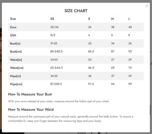Click the SIZE CHART title
Image resolution: width=152 pixels, height=134 pixels.
point(76,11)
